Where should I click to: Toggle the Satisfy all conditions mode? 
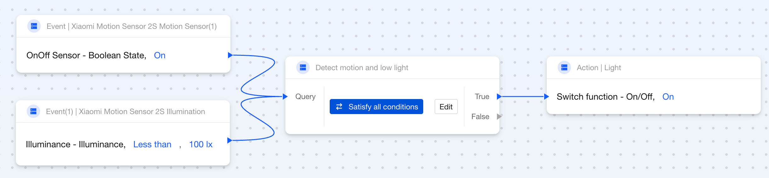pos(376,107)
